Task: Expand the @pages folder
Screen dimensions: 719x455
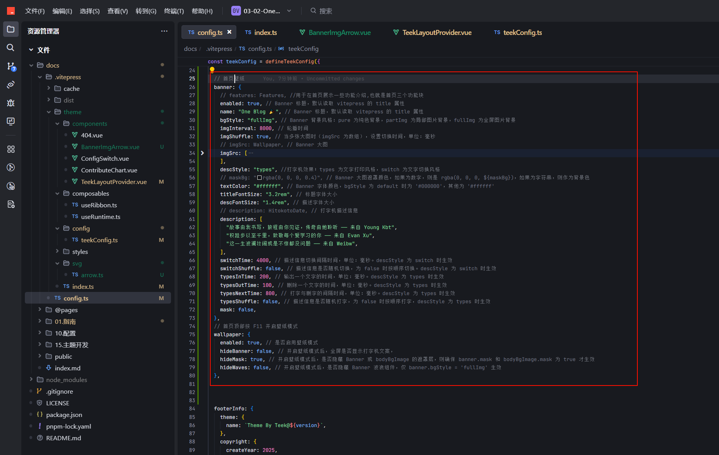Action: pyautogui.click(x=40, y=310)
